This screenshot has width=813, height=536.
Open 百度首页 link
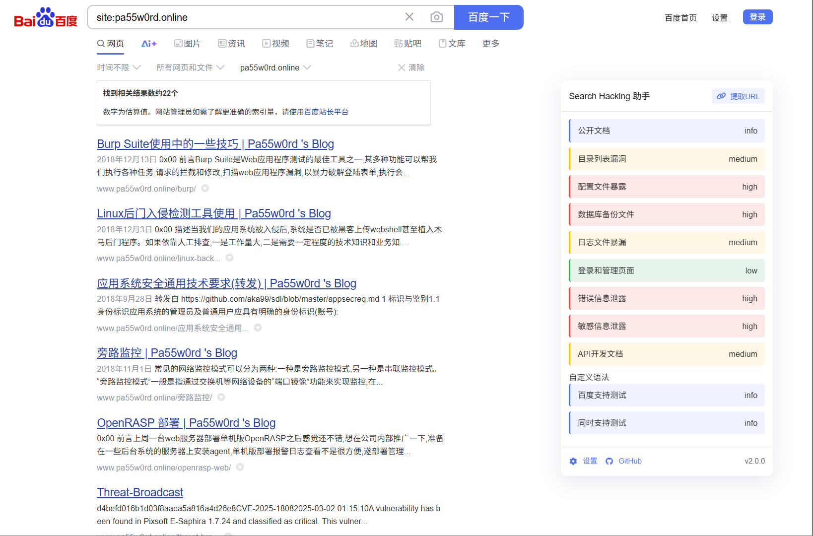point(680,18)
